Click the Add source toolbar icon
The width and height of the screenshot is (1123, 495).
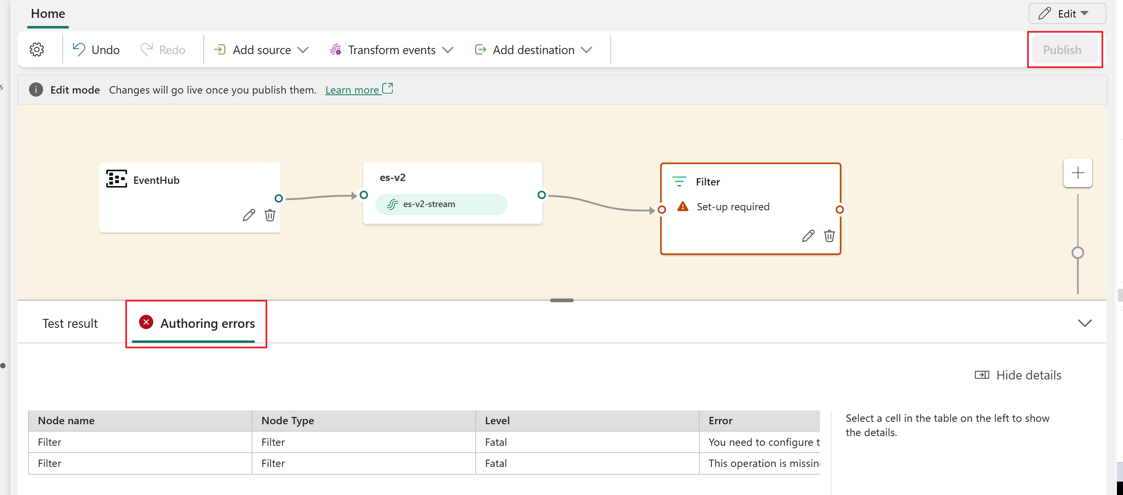pyautogui.click(x=219, y=50)
